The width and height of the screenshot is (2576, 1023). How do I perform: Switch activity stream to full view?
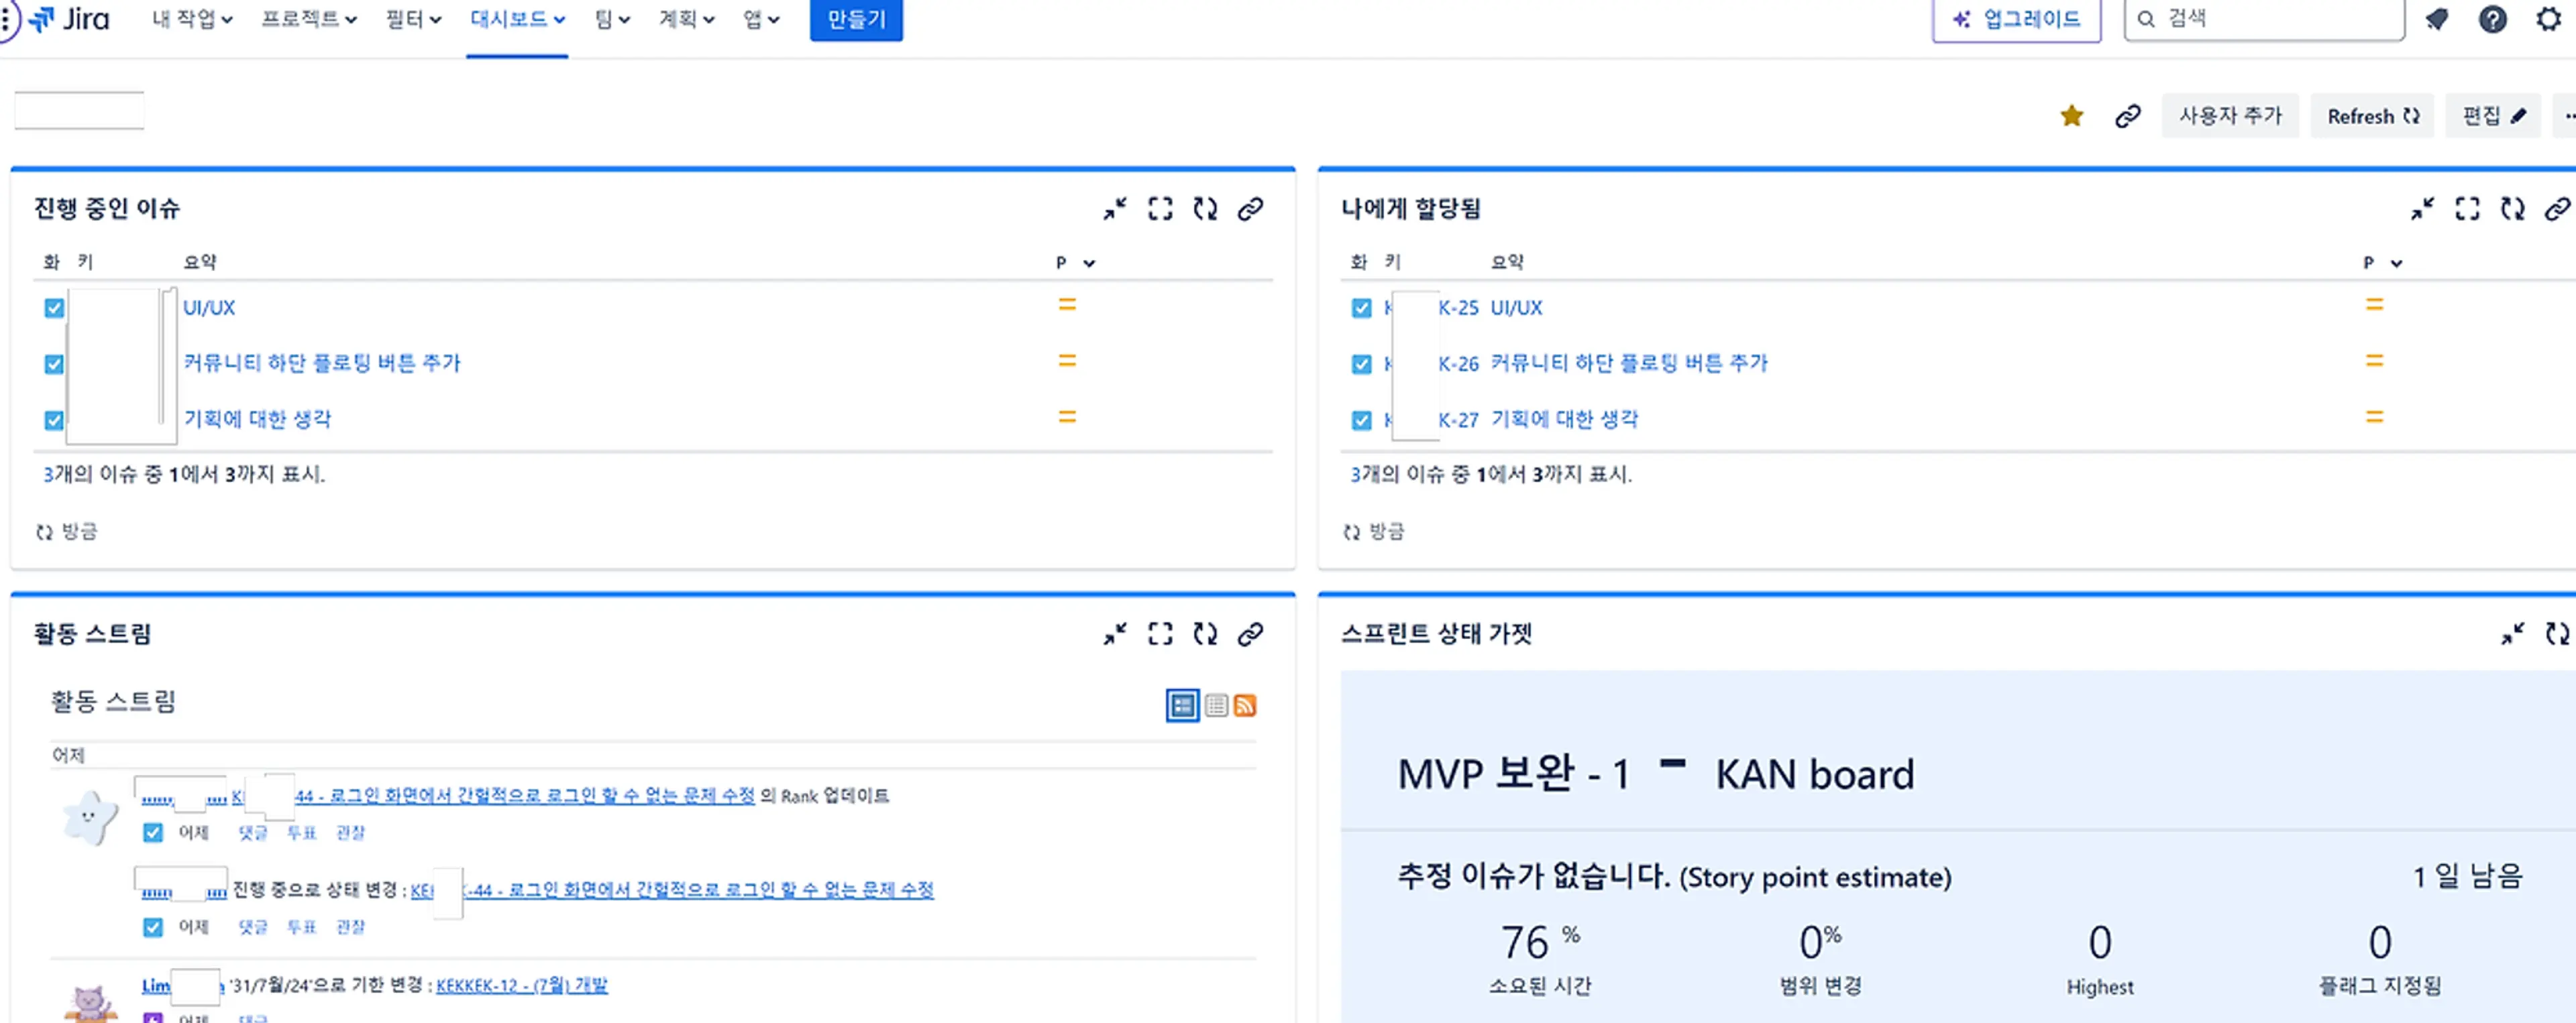coord(1182,705)
